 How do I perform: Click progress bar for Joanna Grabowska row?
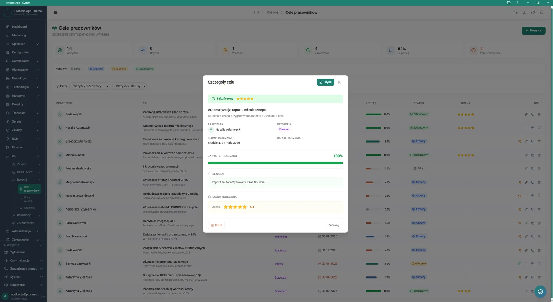373,169
